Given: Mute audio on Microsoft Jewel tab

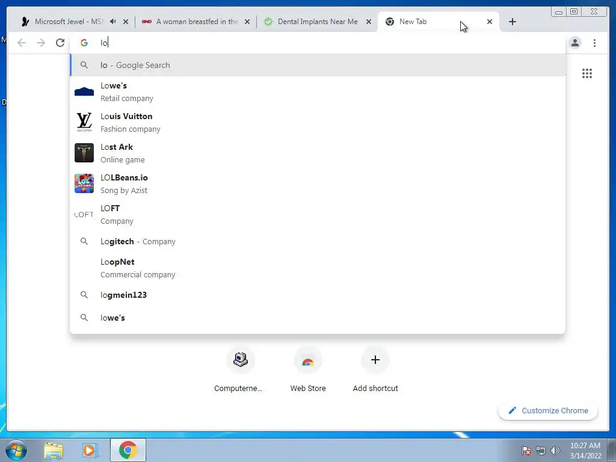Looking at the screenshot, I should (x=112, y=22).
